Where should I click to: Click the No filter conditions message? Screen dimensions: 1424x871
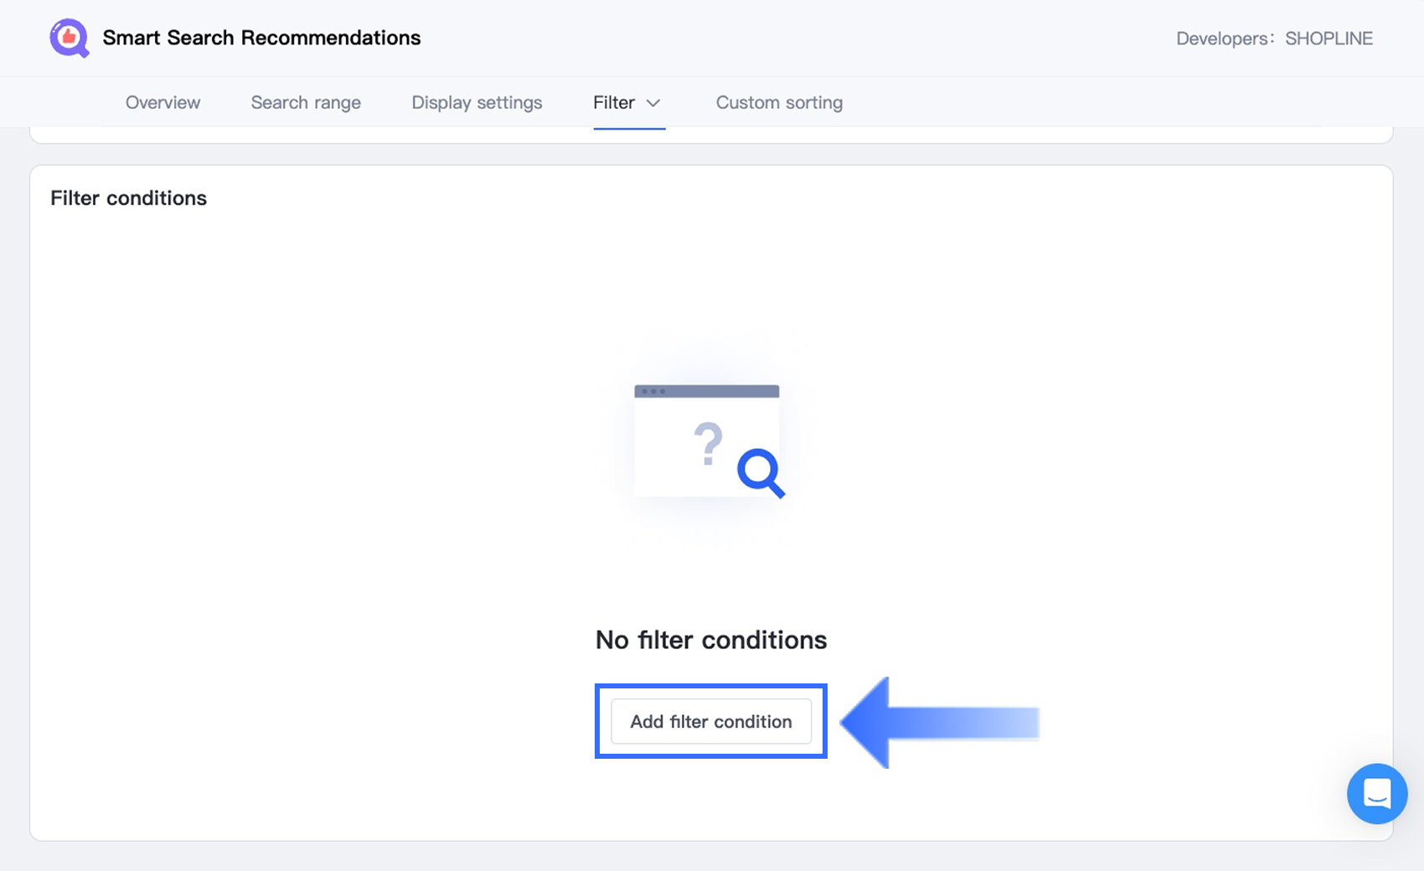click(710, 640)
